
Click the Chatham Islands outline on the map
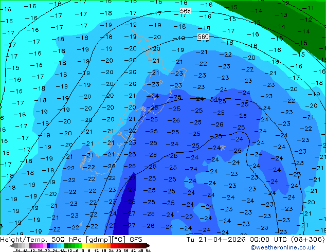[223, 148]
